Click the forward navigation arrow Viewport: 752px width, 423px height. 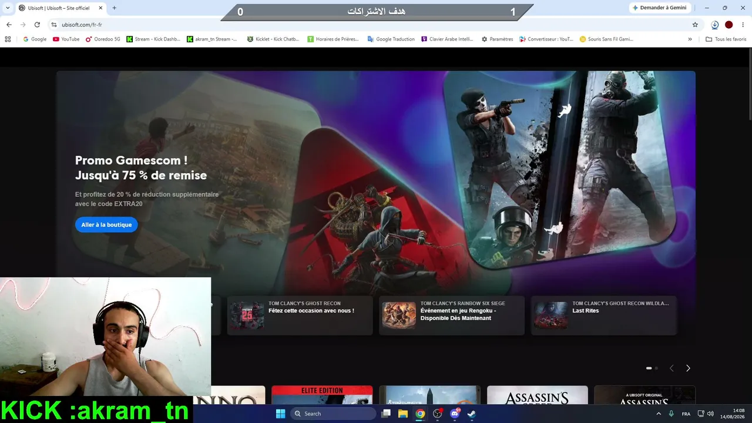(x=23, y=25)
